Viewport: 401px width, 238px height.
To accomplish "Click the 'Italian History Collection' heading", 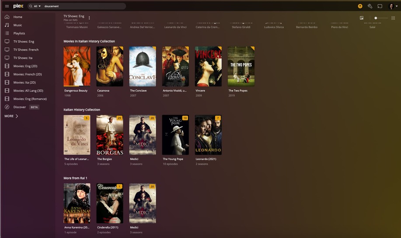I will (x=82, y=110).
